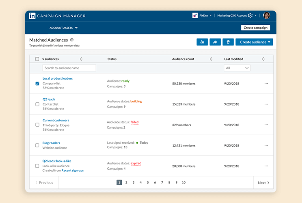Open more options for Local product leaders
This screenshot has height=203, width=302.
point(266,84)
